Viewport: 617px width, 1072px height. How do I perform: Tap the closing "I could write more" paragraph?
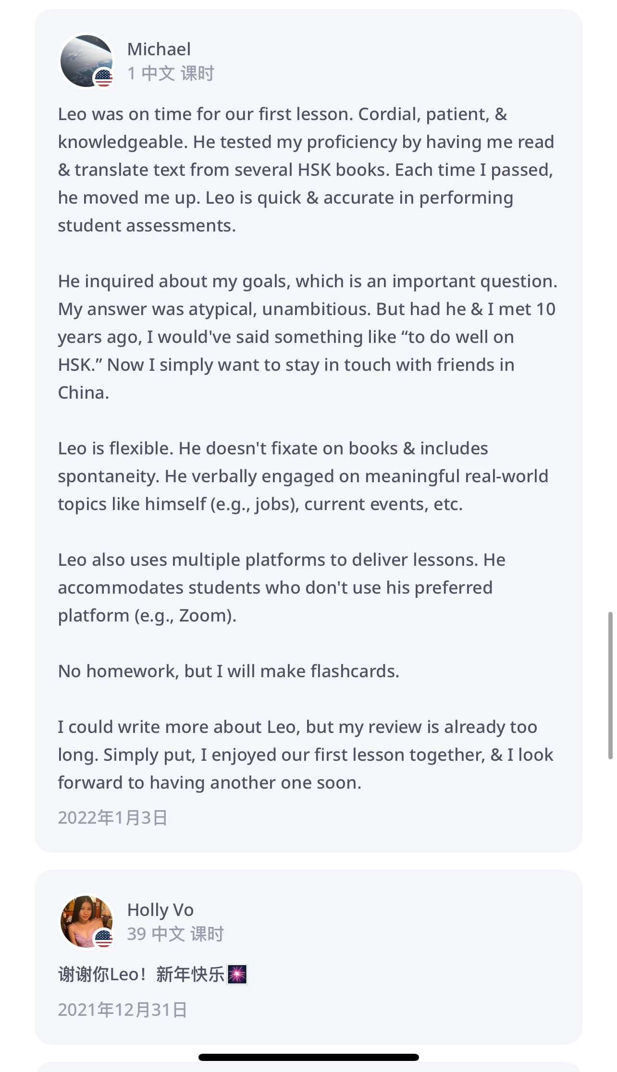tap(306, 755)
